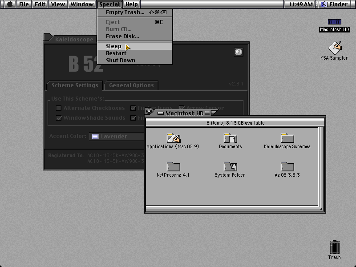This screenshot has width=356, height=267.
Task: Toggle the Arrow Cursor checkbox
Action: coord(182,108)
